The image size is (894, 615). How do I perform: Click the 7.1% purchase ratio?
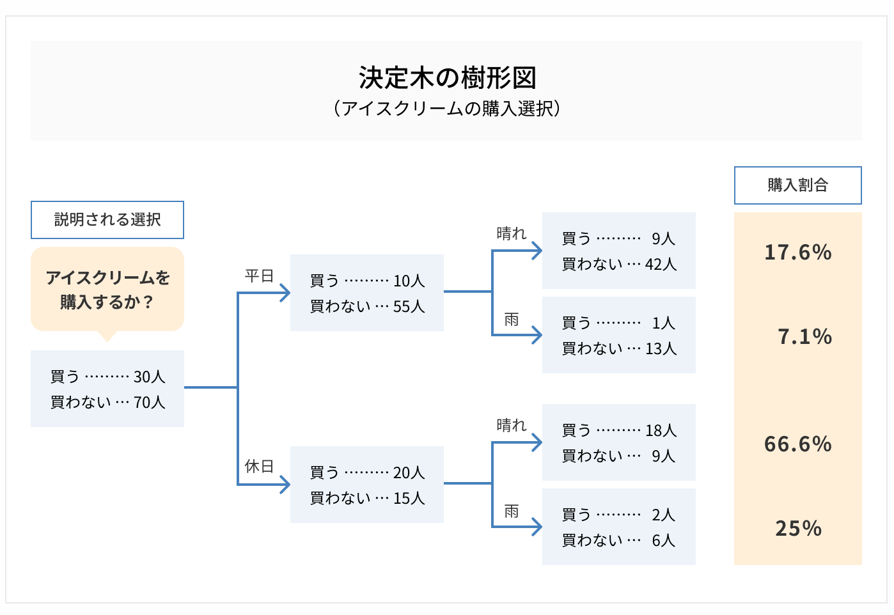click(804, 337)
